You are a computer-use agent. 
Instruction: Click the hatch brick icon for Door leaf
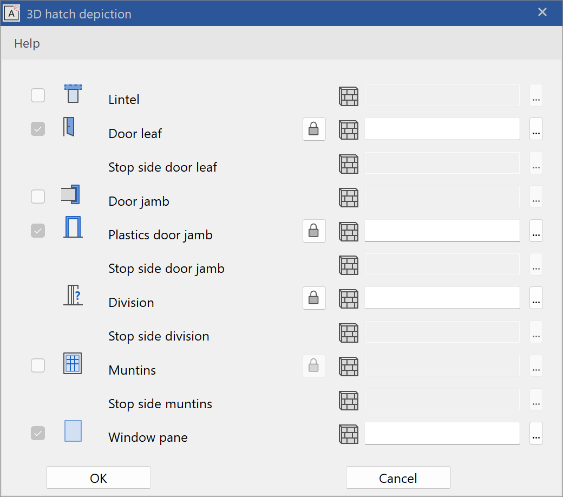pos(349,129)
